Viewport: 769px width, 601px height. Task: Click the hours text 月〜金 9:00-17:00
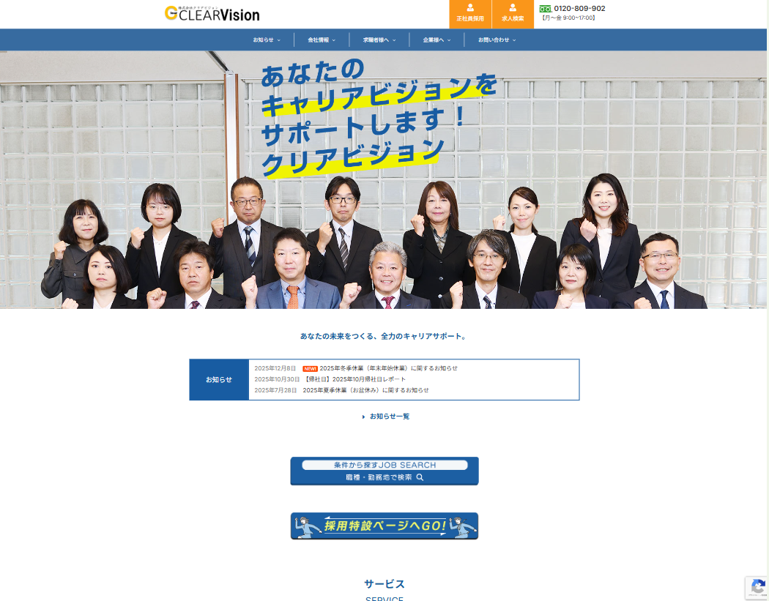point(569,18)
